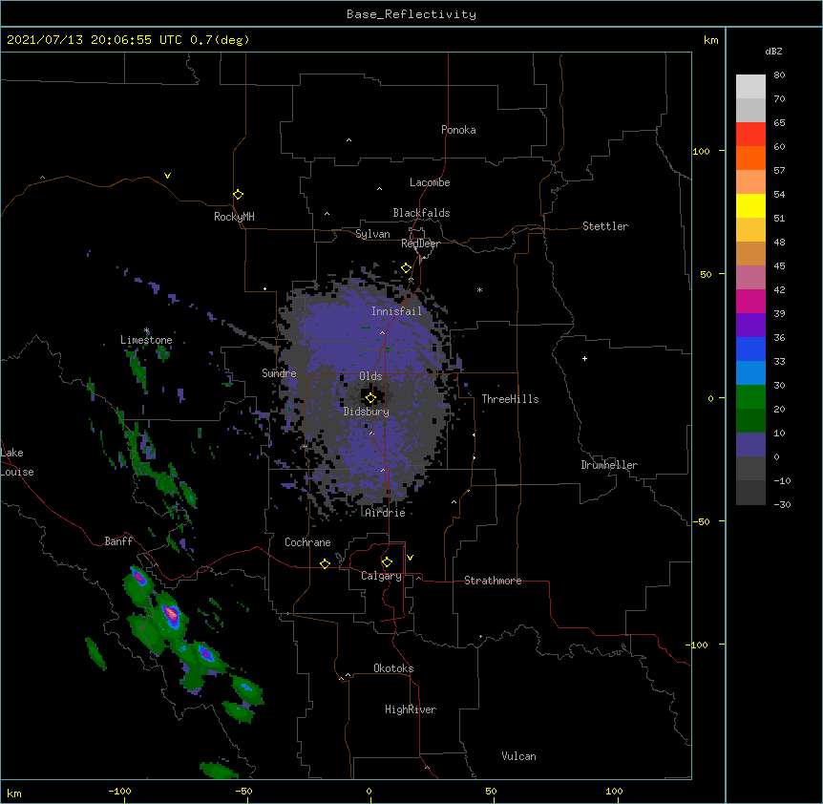Viewport: 823px width, 804px height.
Task: Click the km unit label beside the timestamp
Action: coord(711,40)
